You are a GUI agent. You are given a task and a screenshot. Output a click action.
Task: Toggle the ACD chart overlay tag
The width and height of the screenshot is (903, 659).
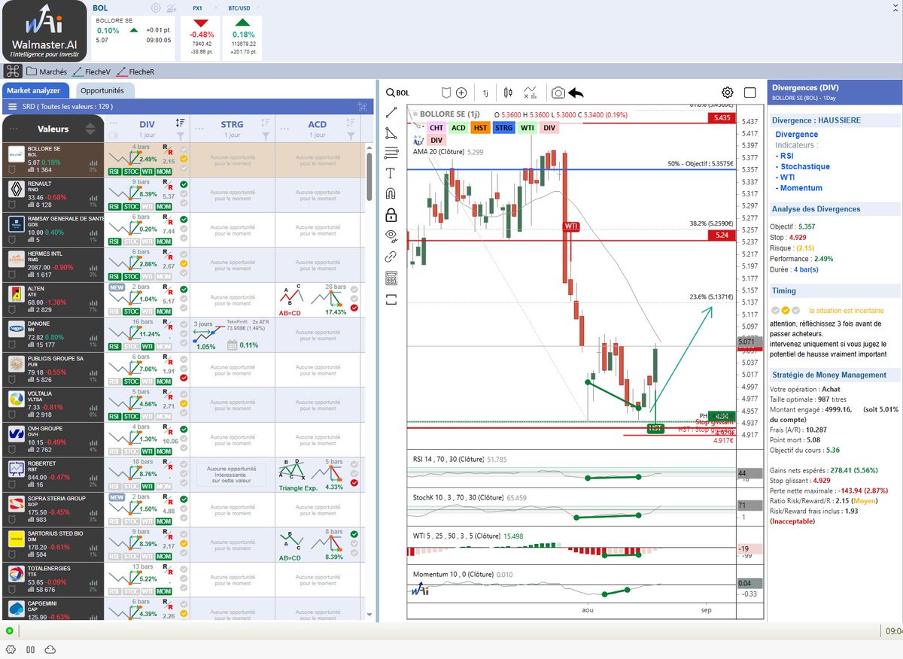[458, 128]
